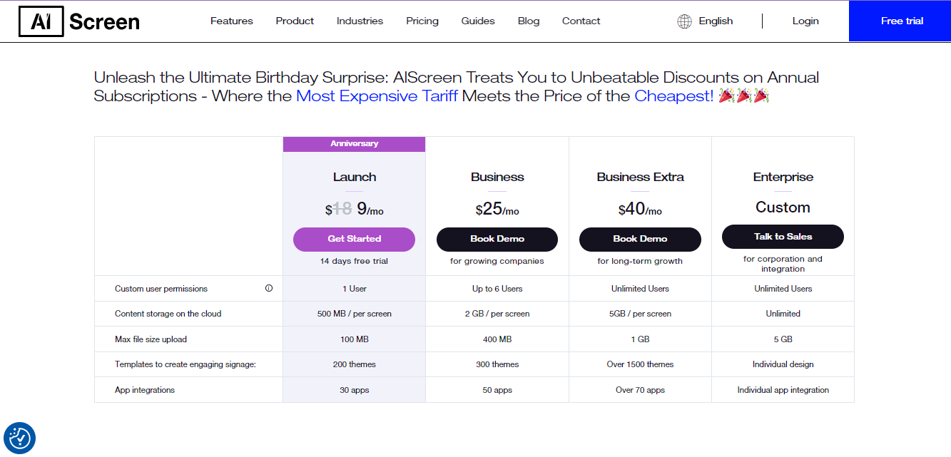This screenshot has height=457, width=951.
Task: Open the Product menu
Action: pos(295,21)
